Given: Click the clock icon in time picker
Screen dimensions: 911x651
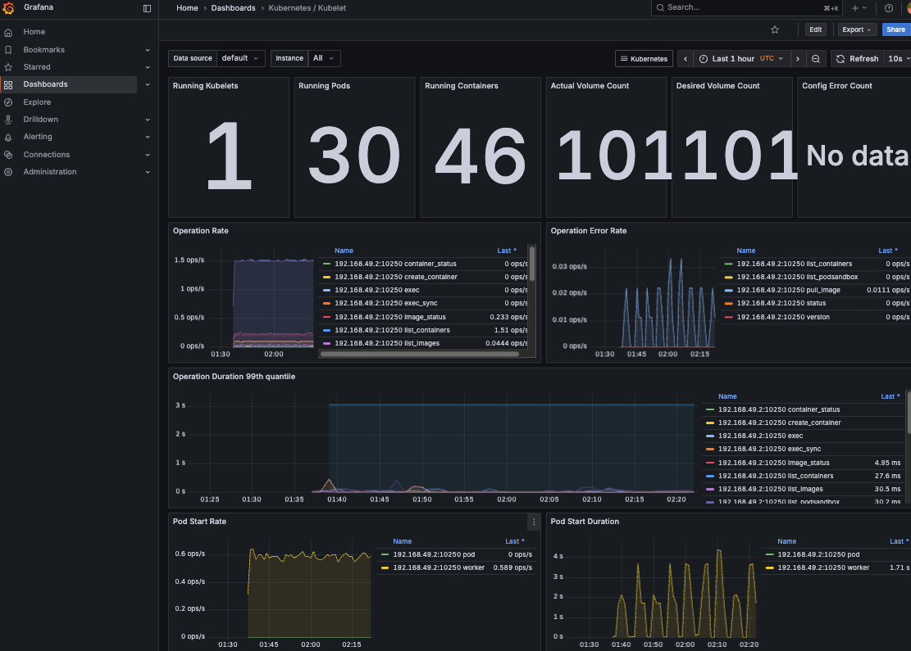Looking at the screenshot, I should [703, 59].
